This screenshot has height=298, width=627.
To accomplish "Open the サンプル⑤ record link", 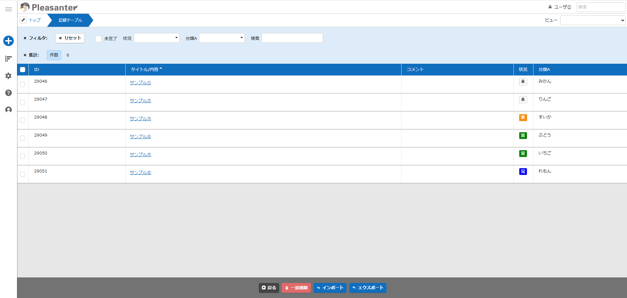I will (140, 155).
